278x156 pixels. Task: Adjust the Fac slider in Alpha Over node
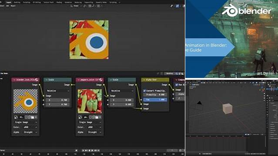[155, 100]
